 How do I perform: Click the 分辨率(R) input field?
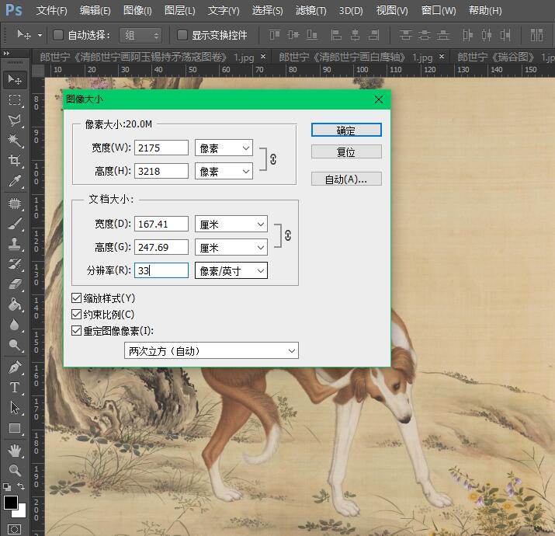click(161, 270)
